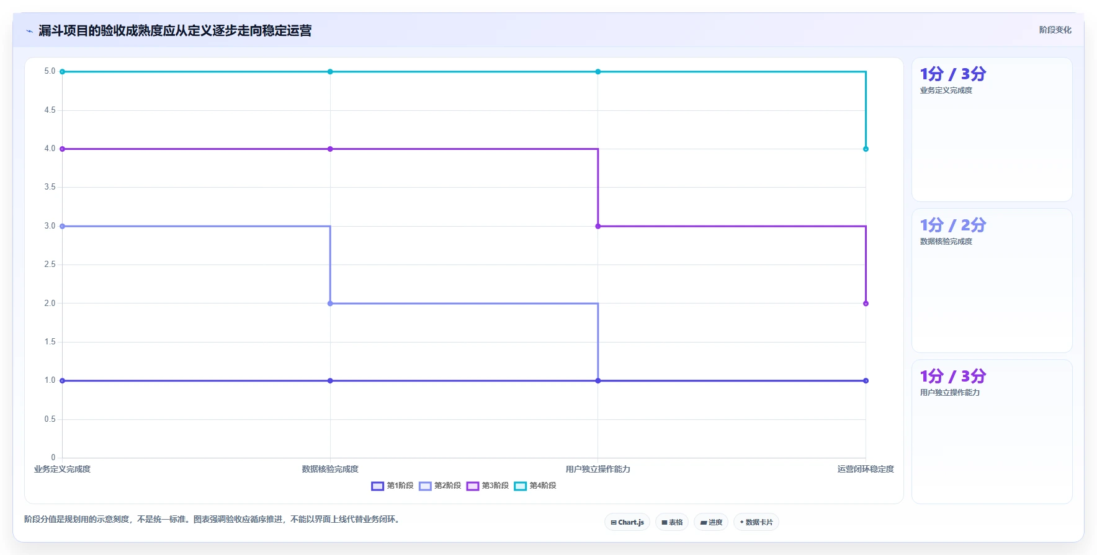This screenshot has height=555, width=1097.
Task: Click 第4阶段 data point at 数据核验完成度
Action: tap(330, 72)
